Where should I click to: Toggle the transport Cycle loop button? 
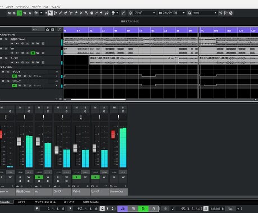pos(123,209)
